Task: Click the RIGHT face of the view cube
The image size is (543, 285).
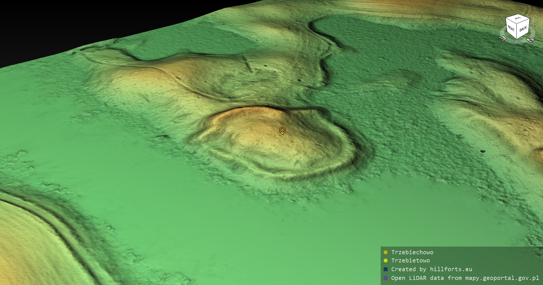Action: (x=511, y=29)
